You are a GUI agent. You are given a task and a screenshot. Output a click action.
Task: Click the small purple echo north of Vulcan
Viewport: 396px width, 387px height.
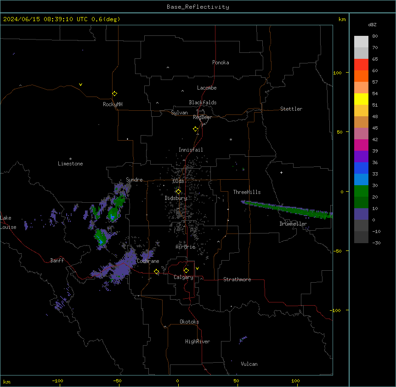tap(243, 340)
